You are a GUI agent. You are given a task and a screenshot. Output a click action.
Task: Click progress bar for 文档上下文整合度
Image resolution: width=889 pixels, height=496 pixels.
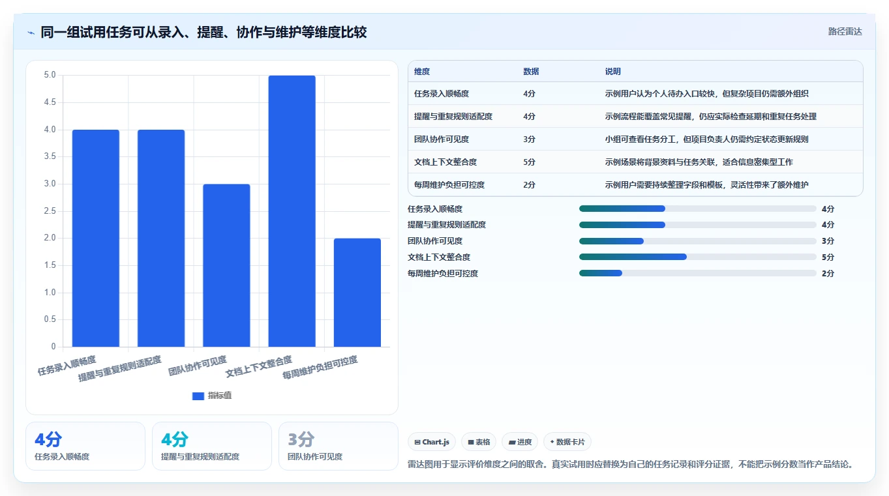(698, 257)
